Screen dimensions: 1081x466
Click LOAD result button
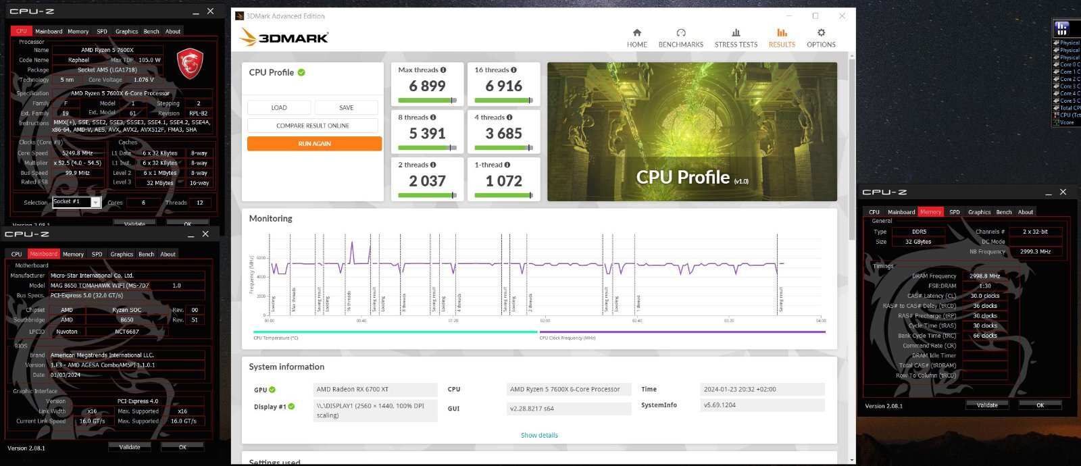click(x=279, y=107)
